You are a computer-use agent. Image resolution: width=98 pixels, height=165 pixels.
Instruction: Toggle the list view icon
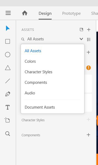pos(89,40)
